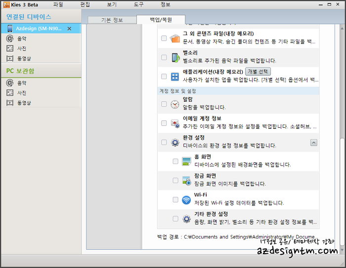Open the PC 보관함 photos icon
Screen dimensions: 346x268
click(10, 93)
